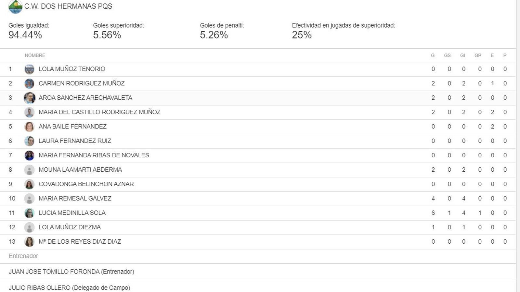
Task: Click Lucia Medinilla Sola's avatar photo
Action: pyautogui.click(x=29, y=213)
